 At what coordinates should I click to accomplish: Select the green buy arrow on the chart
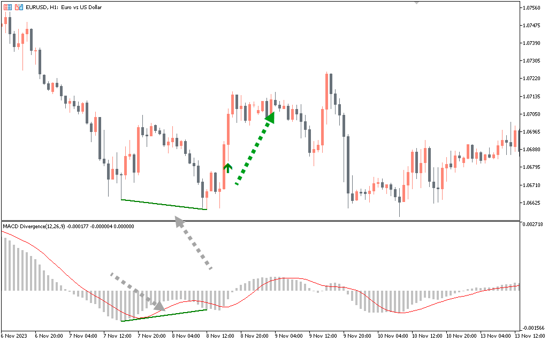227,167
